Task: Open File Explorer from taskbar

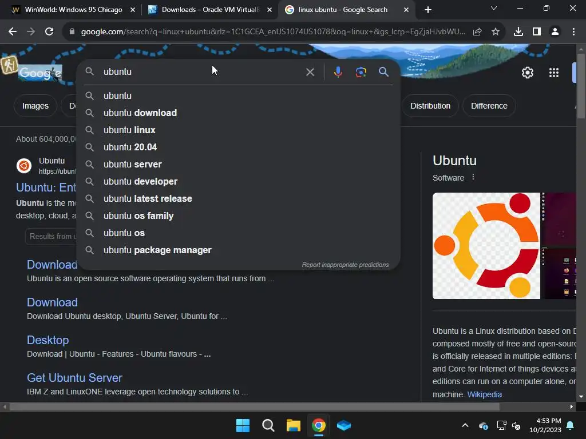Action: (x=294, y=425)
